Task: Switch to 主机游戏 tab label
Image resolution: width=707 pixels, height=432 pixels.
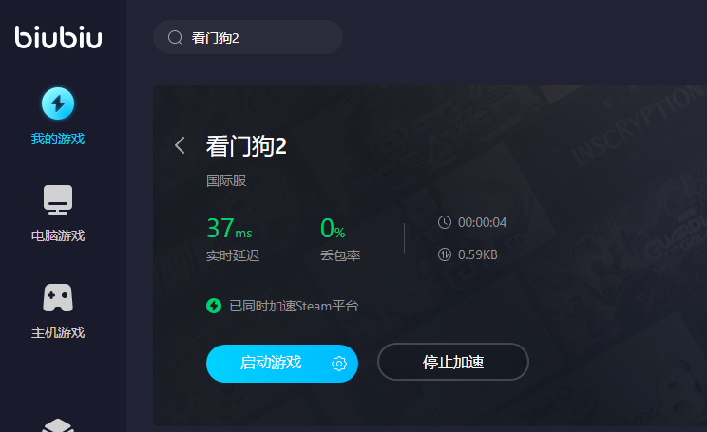Action: (58, 332)
